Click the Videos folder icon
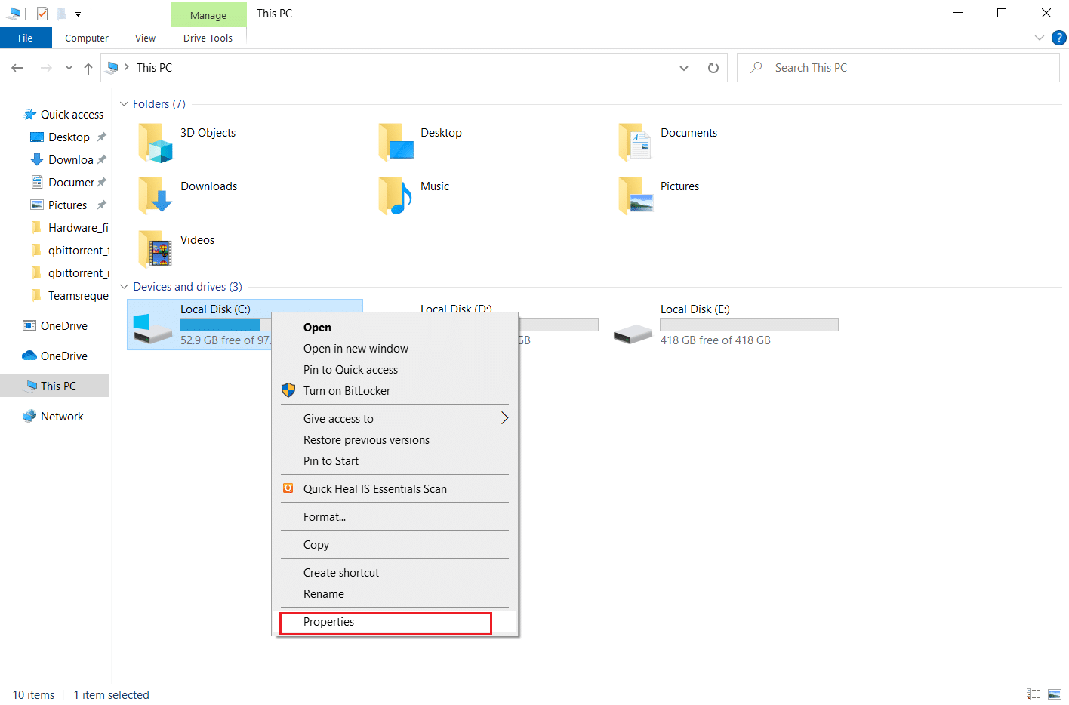1069x705 pixels. point(156,250)
